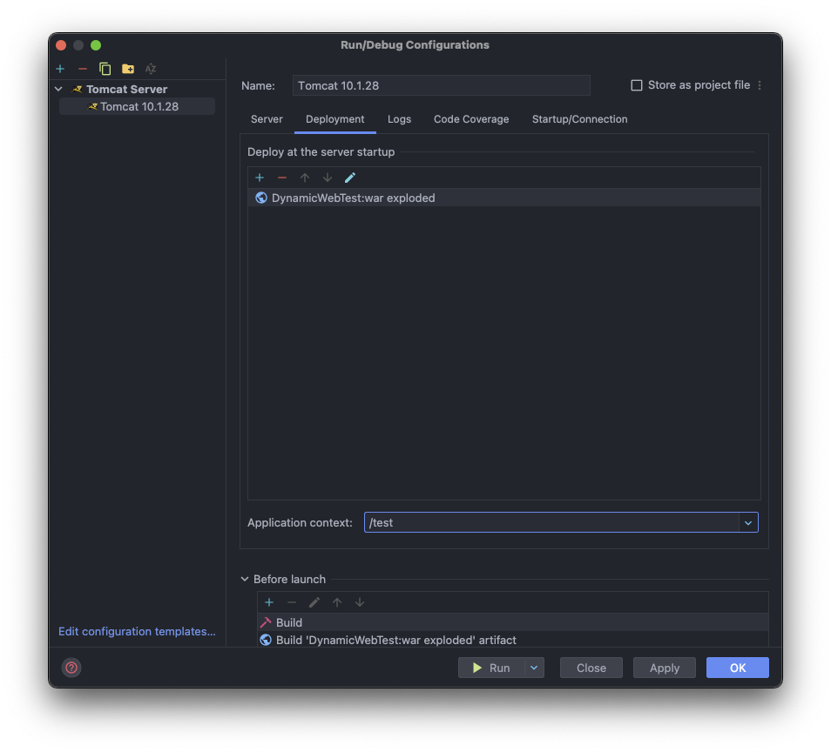Screen dimensions: 831x752
Task: Select DynamicWebTest:war exploded deployment row
Action: tap(504, 198)
